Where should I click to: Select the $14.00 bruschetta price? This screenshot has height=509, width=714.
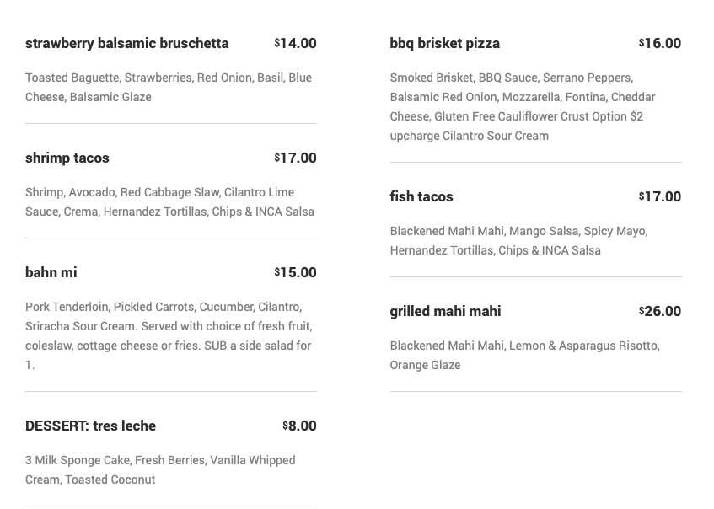pos(295,43)
